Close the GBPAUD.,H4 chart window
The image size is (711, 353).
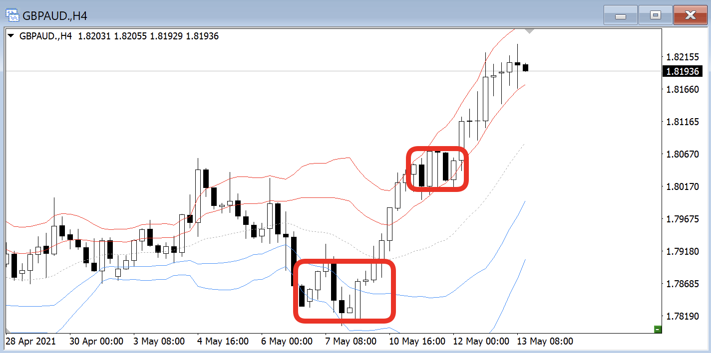pyautogui.click(x=690, y=15)
